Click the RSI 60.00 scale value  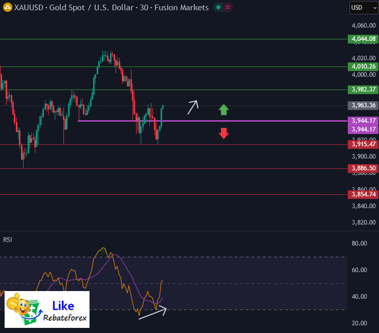coord(359,270)
